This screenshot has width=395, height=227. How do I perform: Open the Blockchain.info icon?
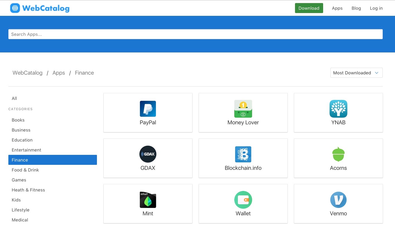click(243, 154)
